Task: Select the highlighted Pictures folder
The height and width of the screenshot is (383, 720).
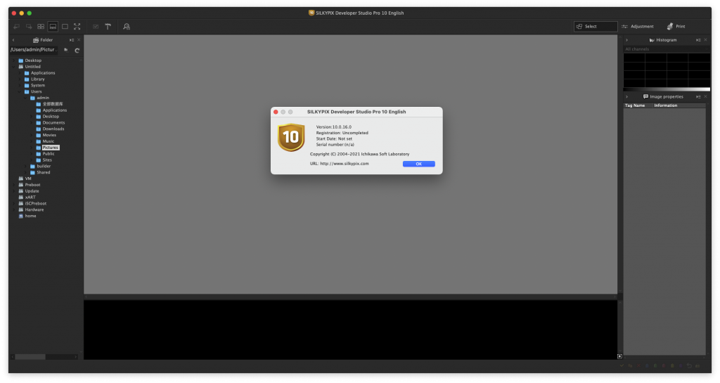Action: pos(50,148)
